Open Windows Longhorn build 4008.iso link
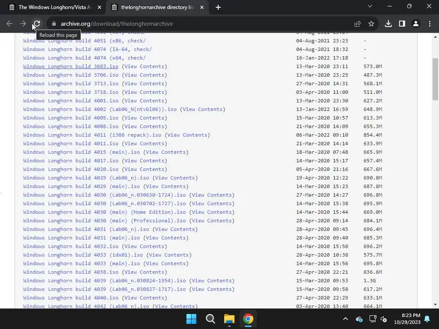Viewport: 439px width, 329px height. coord(71,126)
